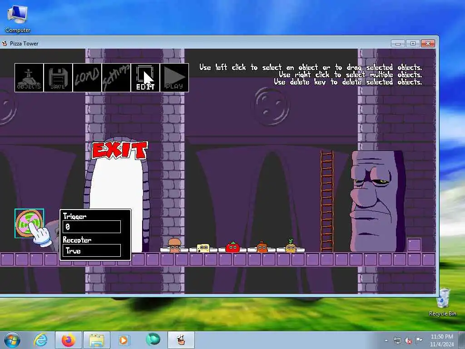Open the editor Settings button

tap(116, 78)
